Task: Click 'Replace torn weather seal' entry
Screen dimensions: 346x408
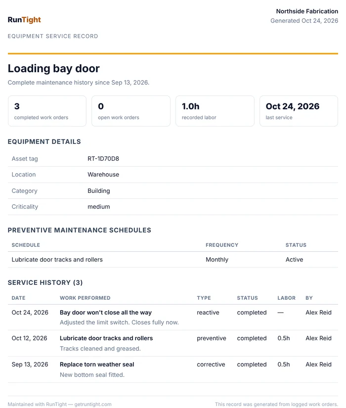Action: point(97,364)
